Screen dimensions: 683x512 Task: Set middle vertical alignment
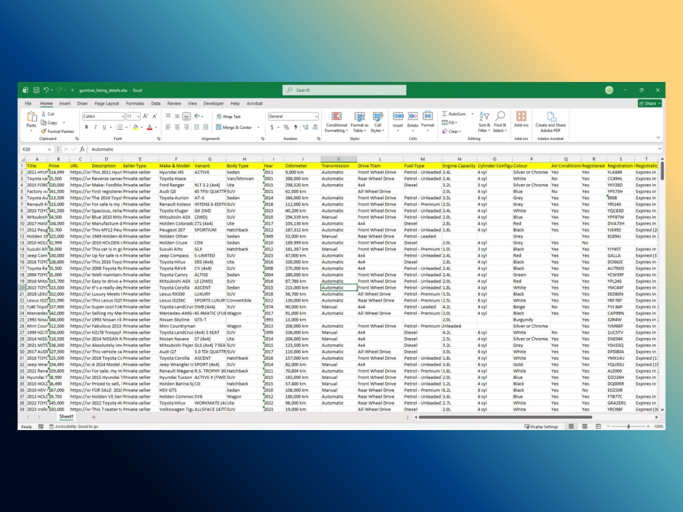pos(177,116)
